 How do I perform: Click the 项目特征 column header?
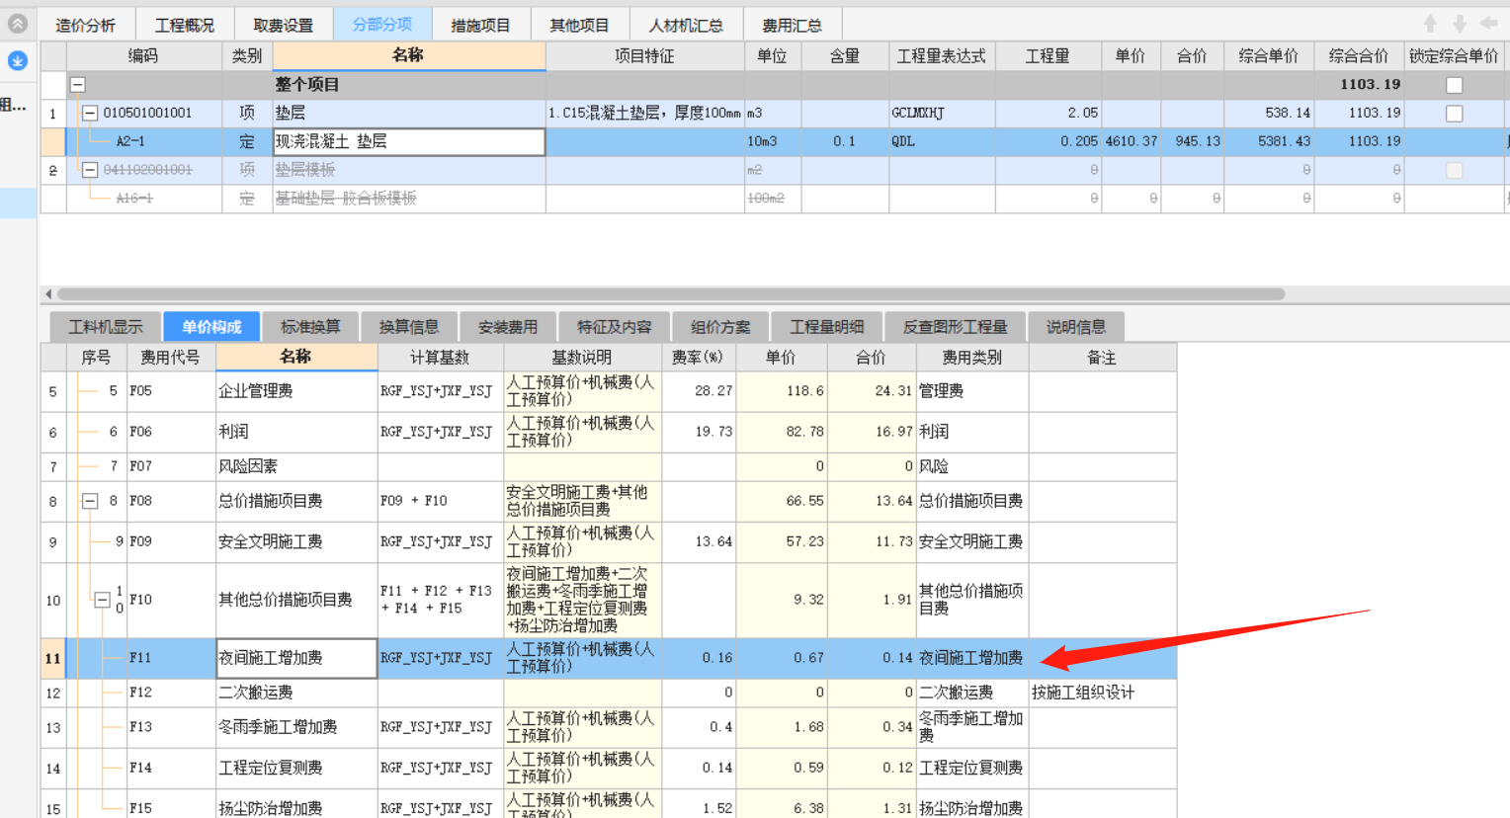[644, 56]
